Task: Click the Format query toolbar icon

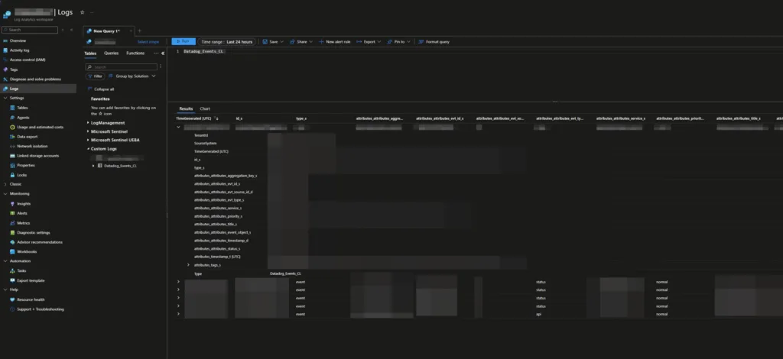Action: click(x=421, y=41)
